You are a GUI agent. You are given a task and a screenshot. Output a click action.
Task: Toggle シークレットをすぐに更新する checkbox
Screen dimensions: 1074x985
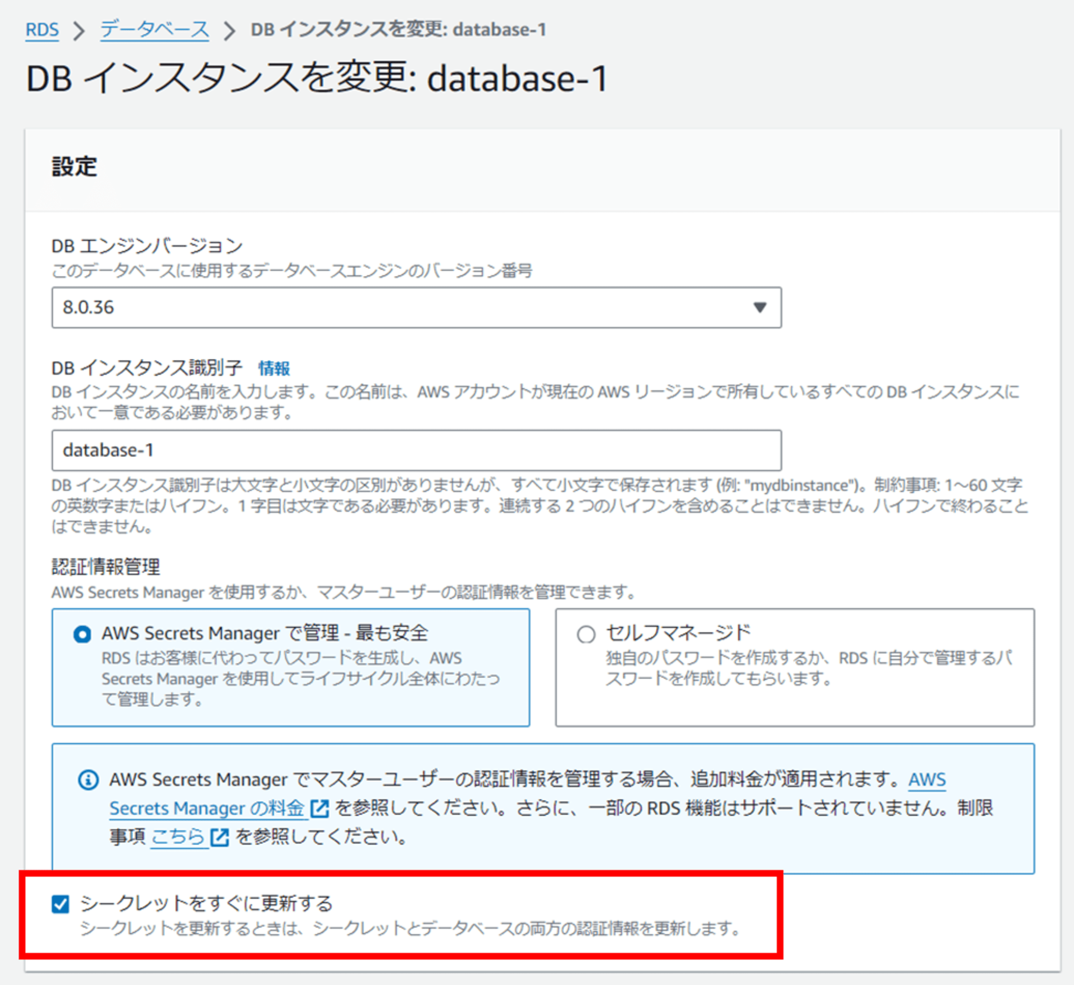coord(61,904)
